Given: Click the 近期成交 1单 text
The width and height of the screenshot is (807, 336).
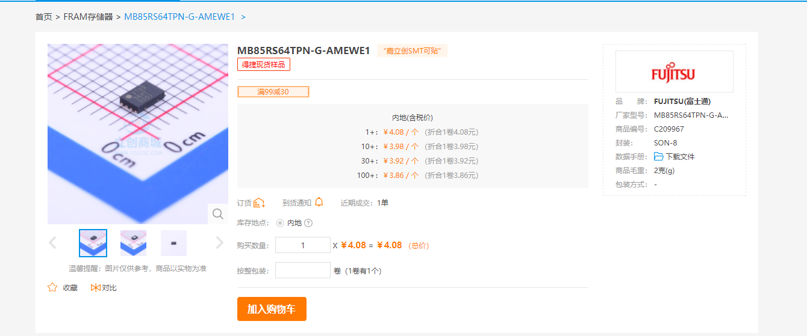Looking at the screenshot, I should pyautogui.click(x=364, y=203).
